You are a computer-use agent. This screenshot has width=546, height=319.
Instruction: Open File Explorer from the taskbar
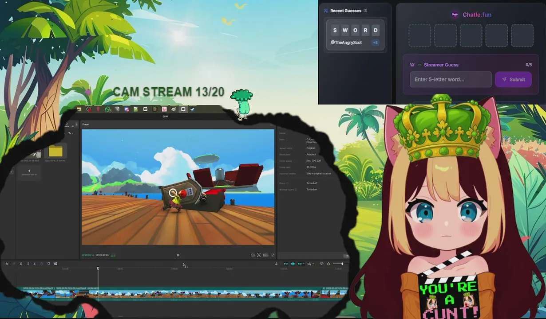coord(79,109)
